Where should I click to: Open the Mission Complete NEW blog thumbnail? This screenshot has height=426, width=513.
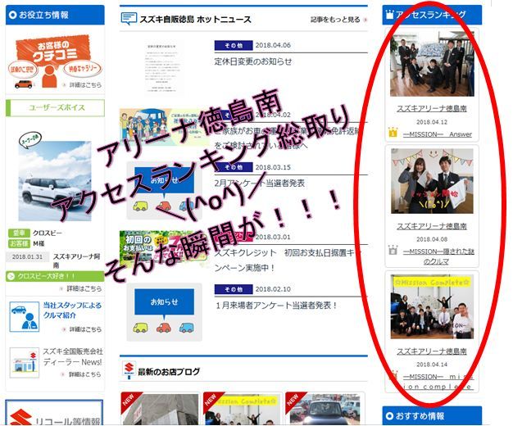[x=242, y=409]
